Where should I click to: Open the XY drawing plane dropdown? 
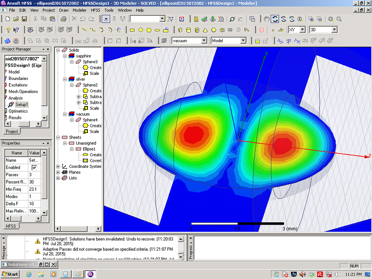(x=302, y=30)
